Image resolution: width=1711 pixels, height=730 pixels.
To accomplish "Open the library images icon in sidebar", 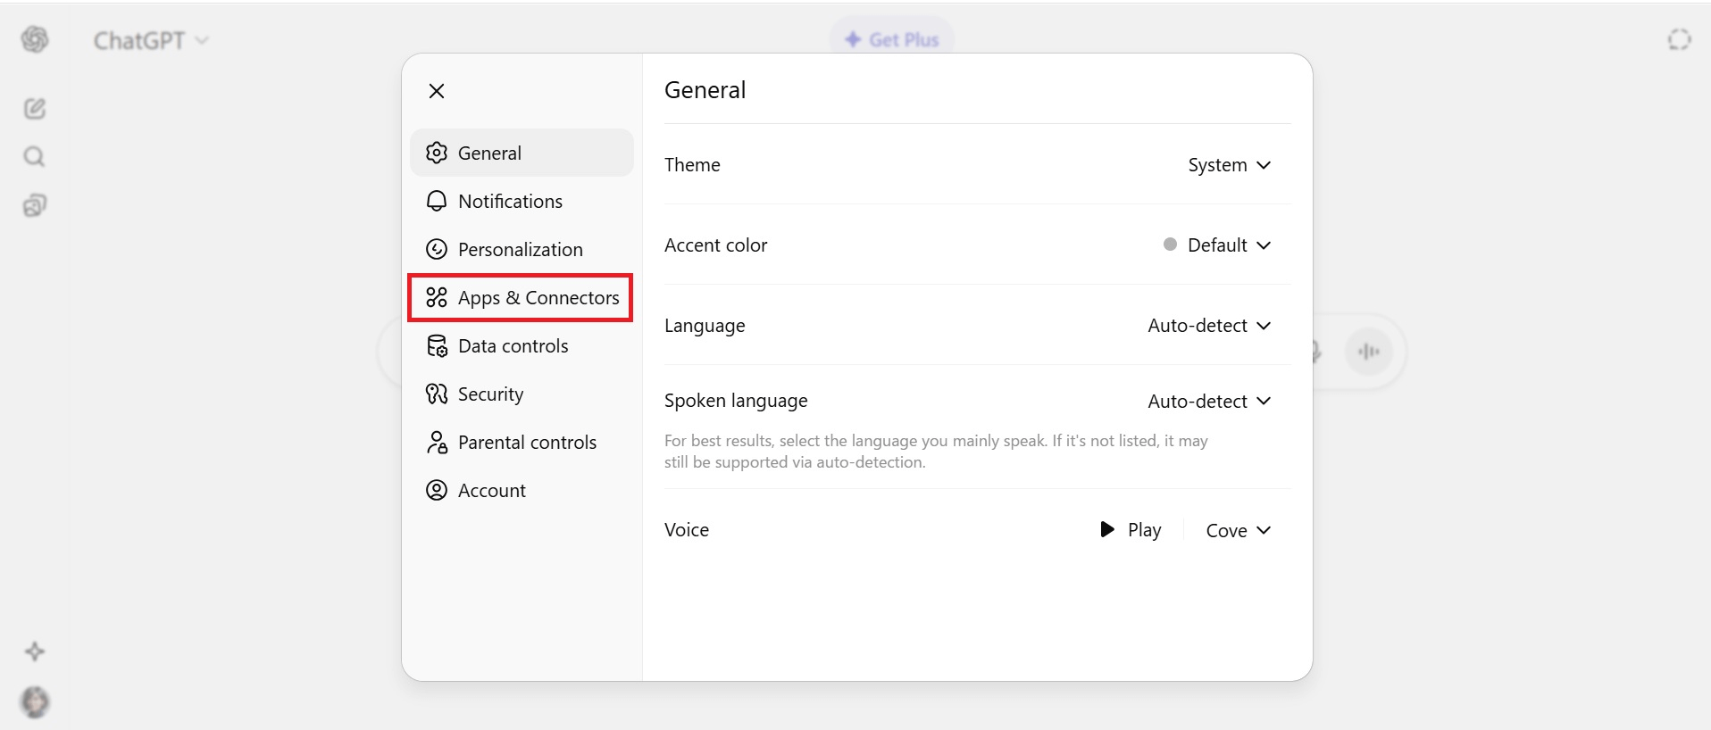I will [35, 205].
